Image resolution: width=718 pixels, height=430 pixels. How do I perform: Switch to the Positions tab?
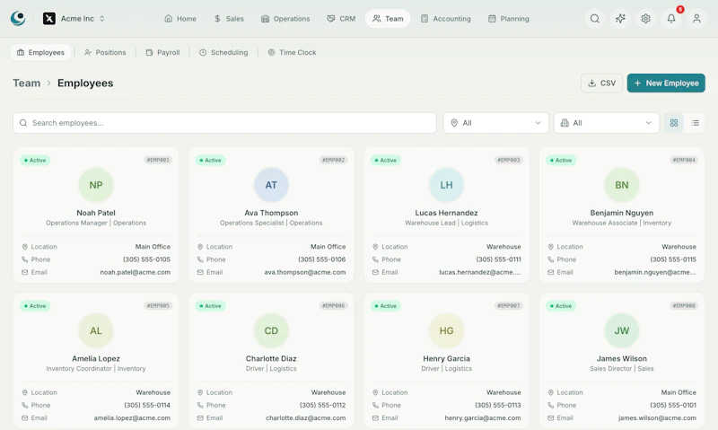point(105,53)
